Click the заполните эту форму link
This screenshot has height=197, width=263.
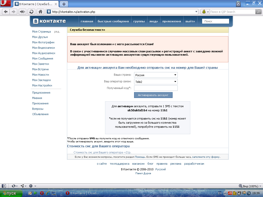206,157
